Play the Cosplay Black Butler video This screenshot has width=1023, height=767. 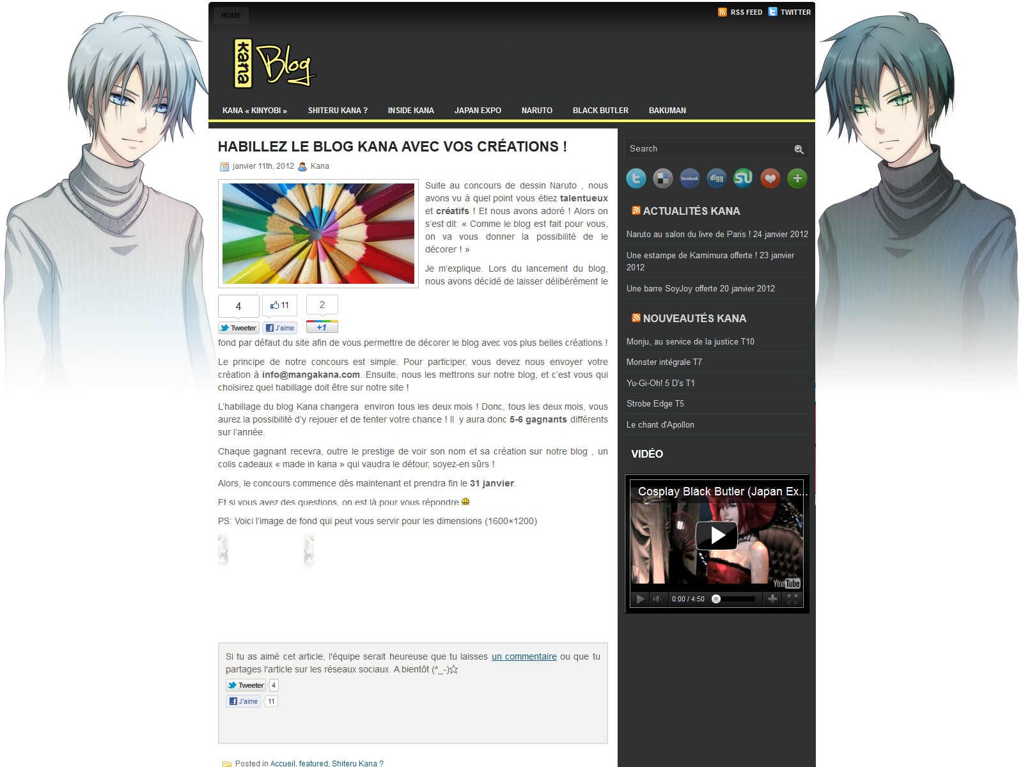click(x=716, y=536)
